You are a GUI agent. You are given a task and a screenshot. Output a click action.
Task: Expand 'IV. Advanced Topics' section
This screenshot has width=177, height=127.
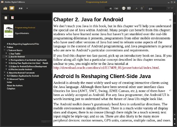pos(5,79)
